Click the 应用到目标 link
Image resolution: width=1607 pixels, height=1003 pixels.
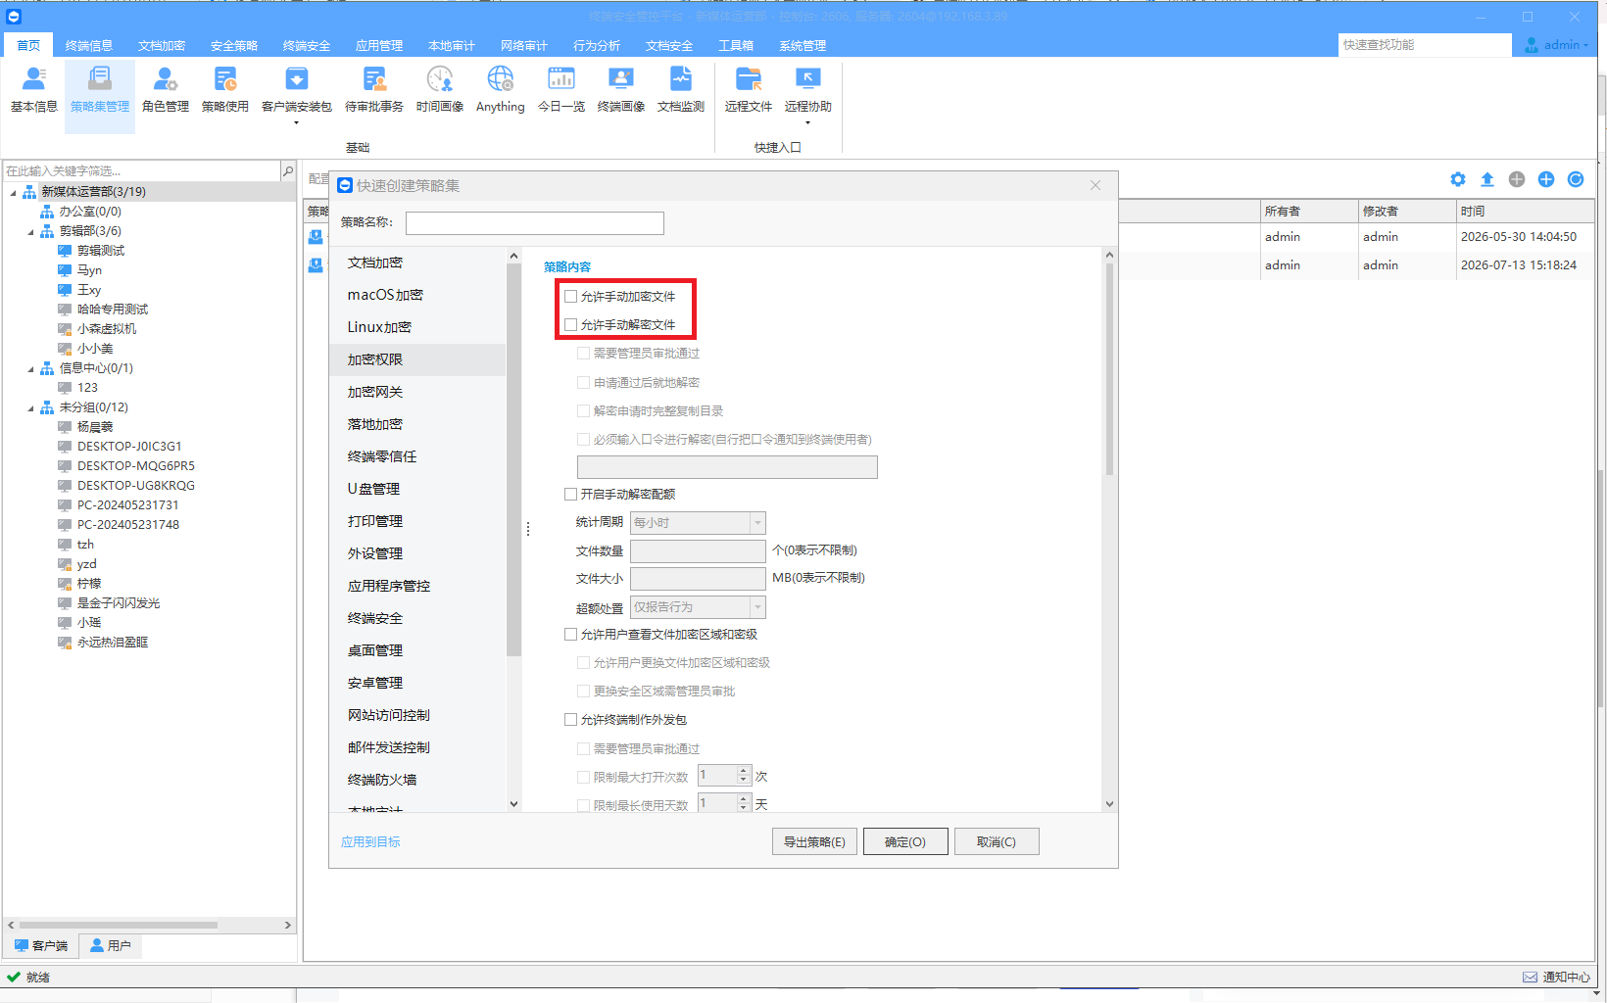click(370, 841)
